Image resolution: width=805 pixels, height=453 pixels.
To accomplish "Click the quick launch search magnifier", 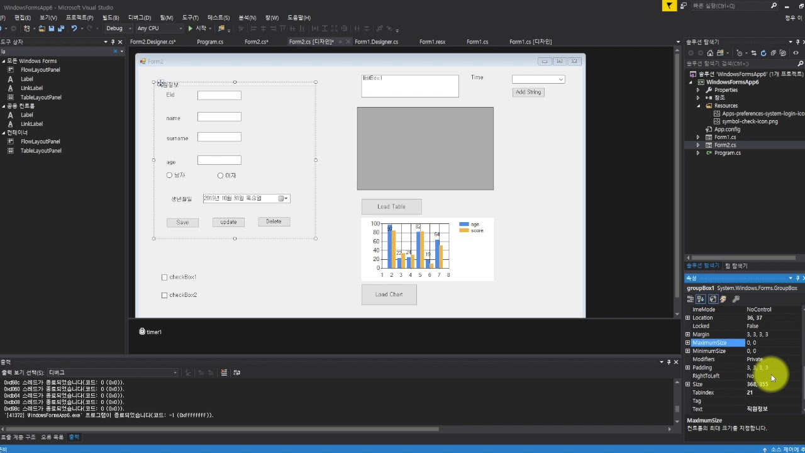I will point(774,6).
